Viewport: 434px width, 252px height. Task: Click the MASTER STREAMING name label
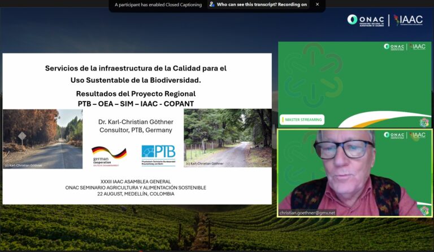(x=303, y=120)
